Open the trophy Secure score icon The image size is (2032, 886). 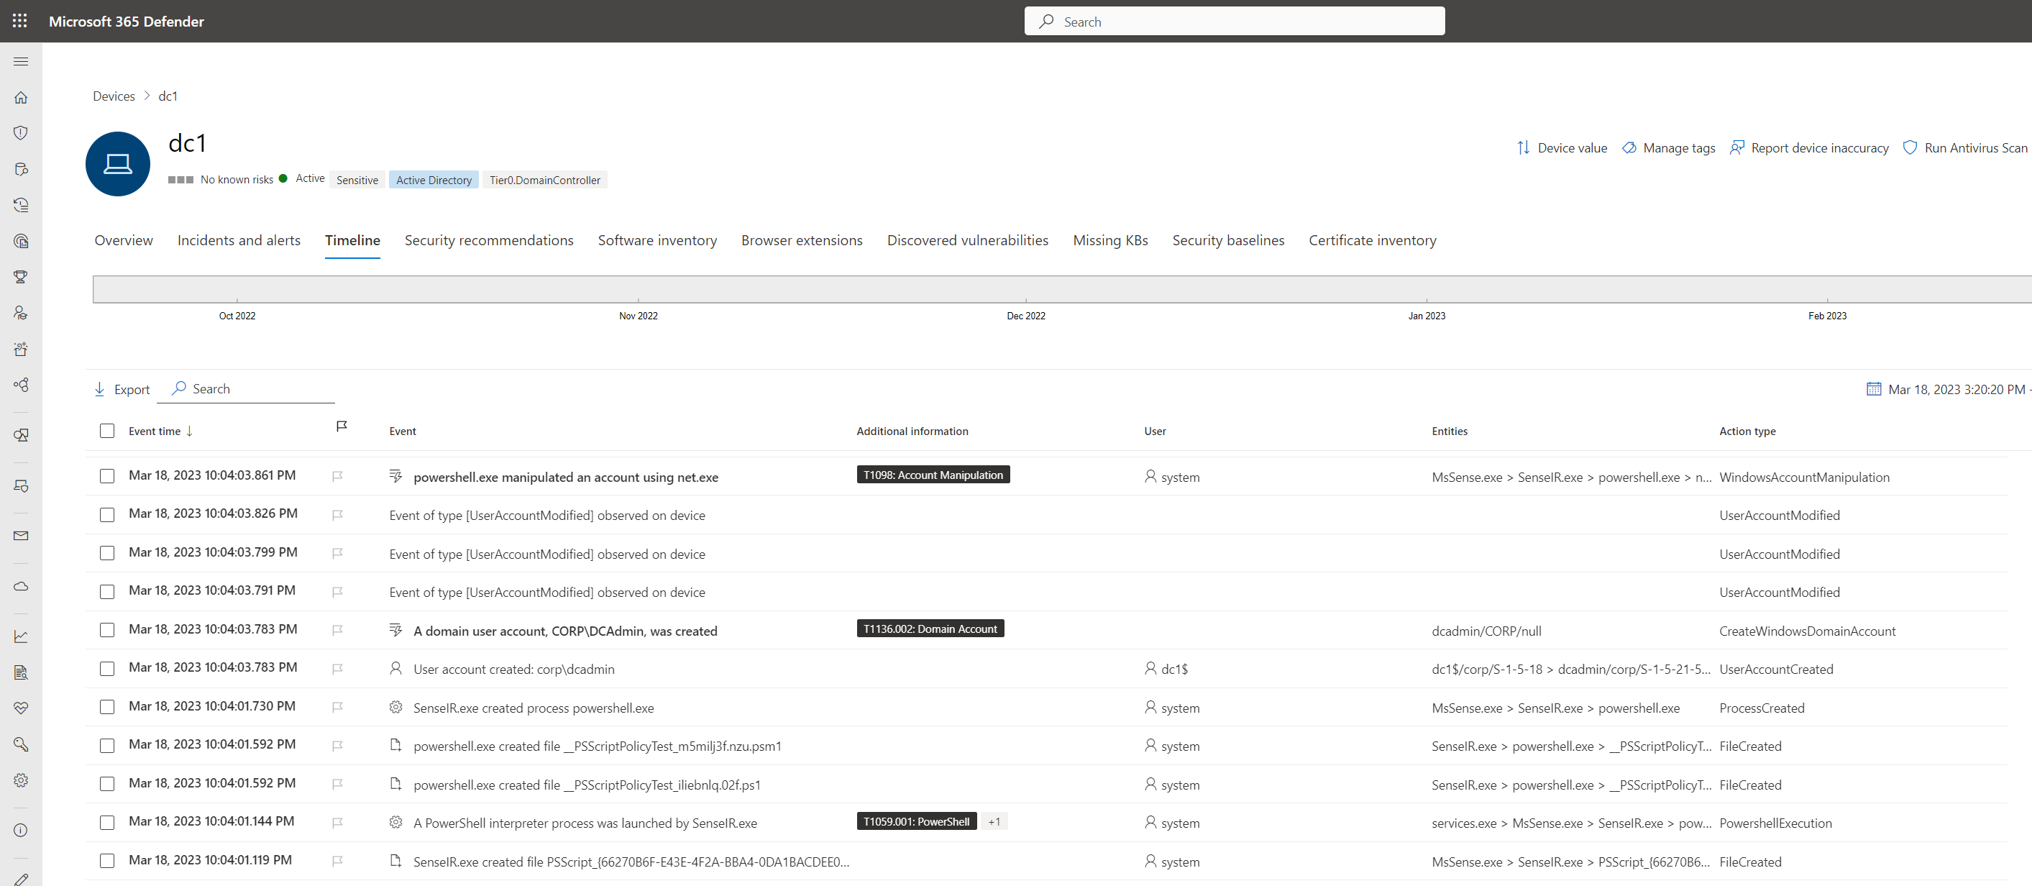(x=22, y=277)
